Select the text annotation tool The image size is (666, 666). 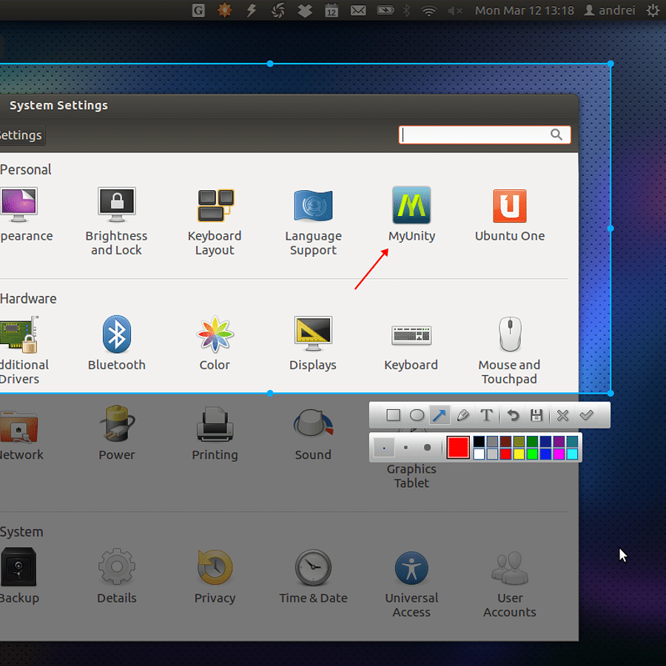coord(486,414)
